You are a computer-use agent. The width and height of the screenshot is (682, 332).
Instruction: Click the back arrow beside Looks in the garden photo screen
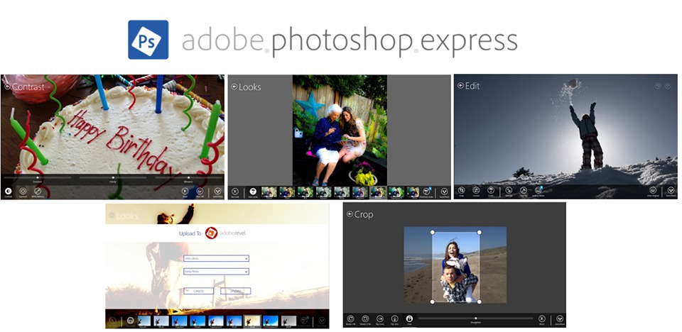(234, 87)
